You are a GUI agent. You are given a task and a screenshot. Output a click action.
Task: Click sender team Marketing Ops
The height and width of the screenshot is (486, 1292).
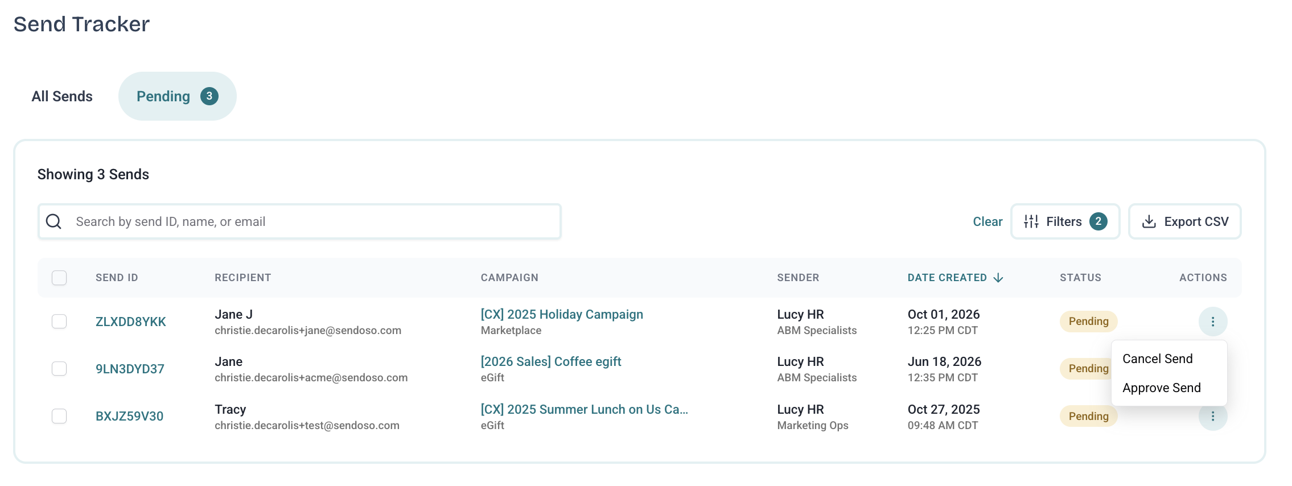[x=813, y=426]
